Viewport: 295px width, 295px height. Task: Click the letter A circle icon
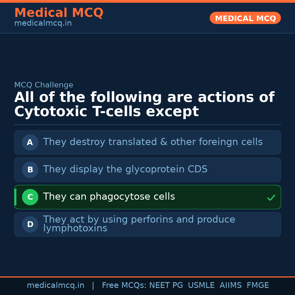pyautogui.click(x=30, y=142)
